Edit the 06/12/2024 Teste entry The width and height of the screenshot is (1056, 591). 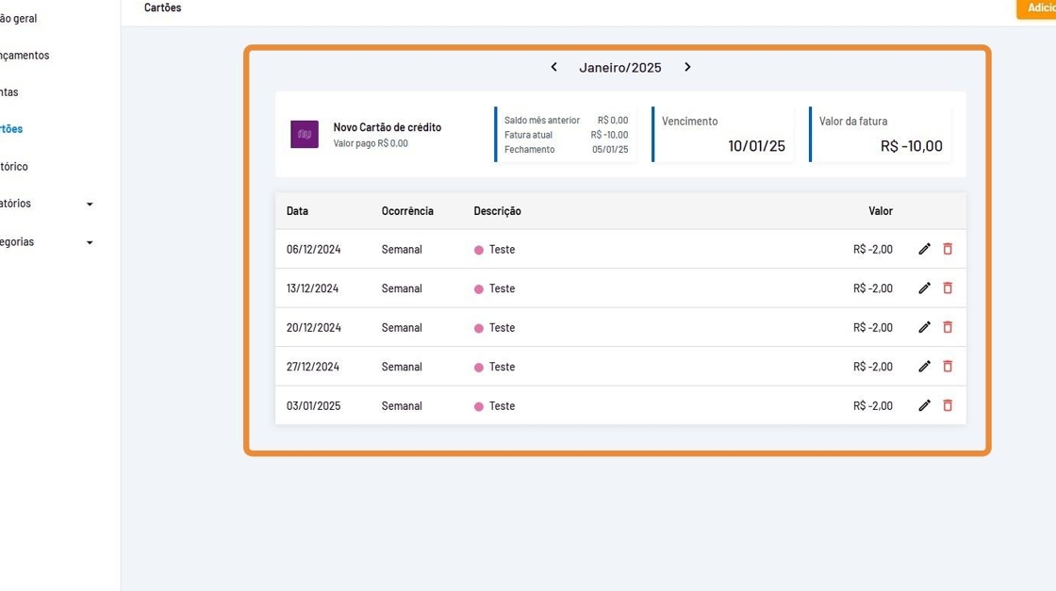click(x=924, y=249)
